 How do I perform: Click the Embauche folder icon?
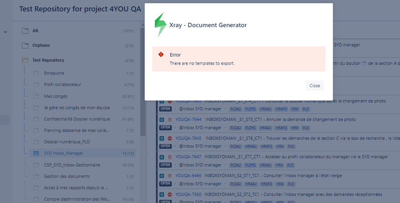[36, 73]
